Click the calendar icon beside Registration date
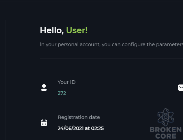The image size is (183, 140). coord(44,123)
